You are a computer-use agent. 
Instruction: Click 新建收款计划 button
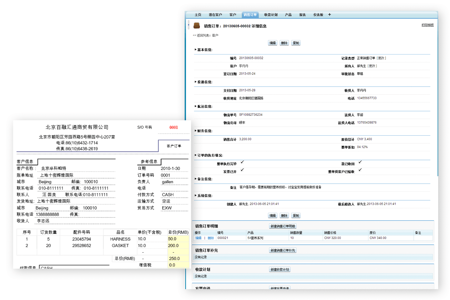tap(280, 270)
